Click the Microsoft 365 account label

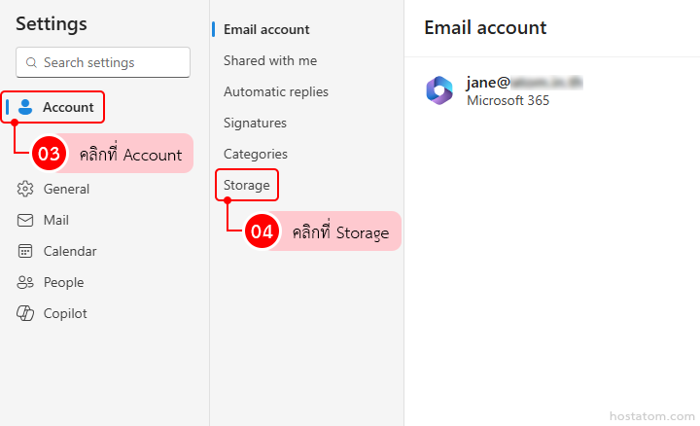pos(508,100)
